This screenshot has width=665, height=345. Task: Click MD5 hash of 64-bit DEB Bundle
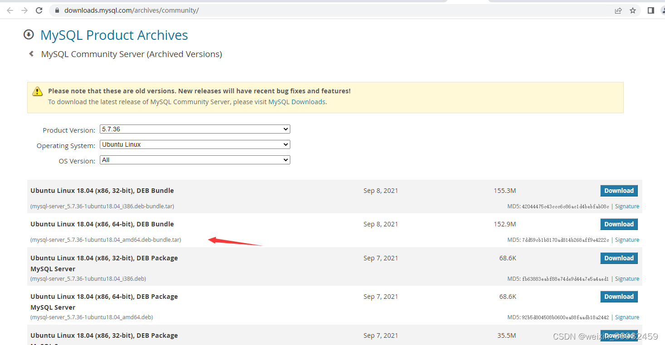click(565, 240)
